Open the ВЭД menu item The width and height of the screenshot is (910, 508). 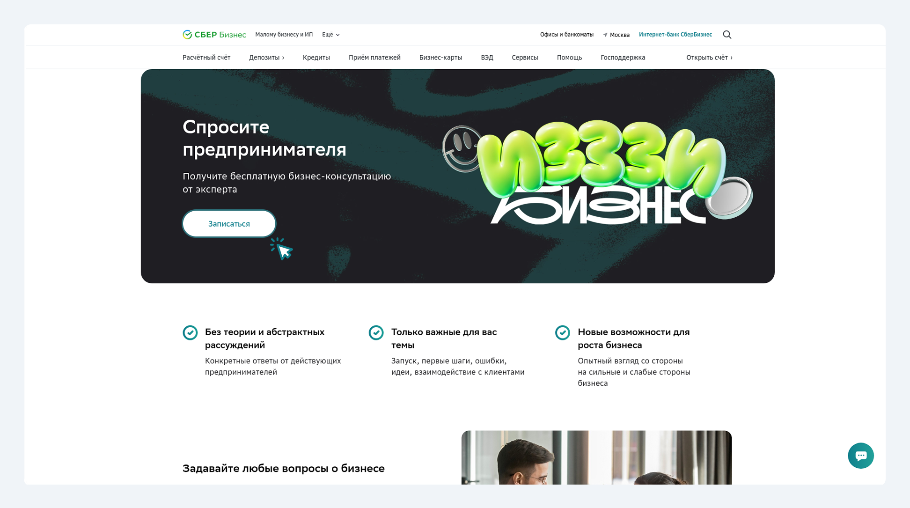coord(487,58)
